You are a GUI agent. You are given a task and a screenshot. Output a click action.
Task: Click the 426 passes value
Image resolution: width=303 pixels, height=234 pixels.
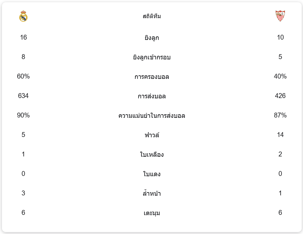click(280, 96)
